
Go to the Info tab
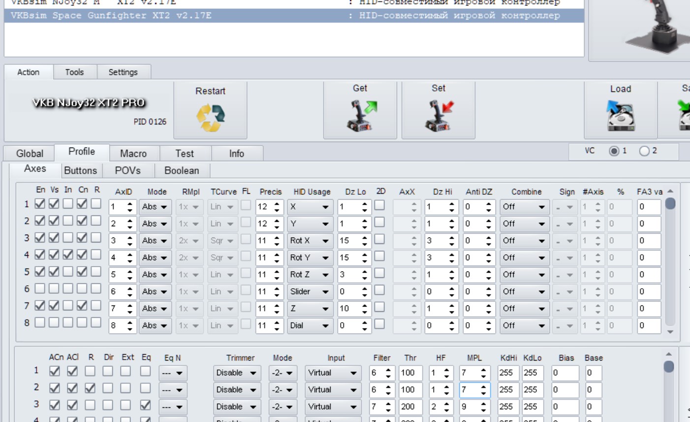pos(236,153)
